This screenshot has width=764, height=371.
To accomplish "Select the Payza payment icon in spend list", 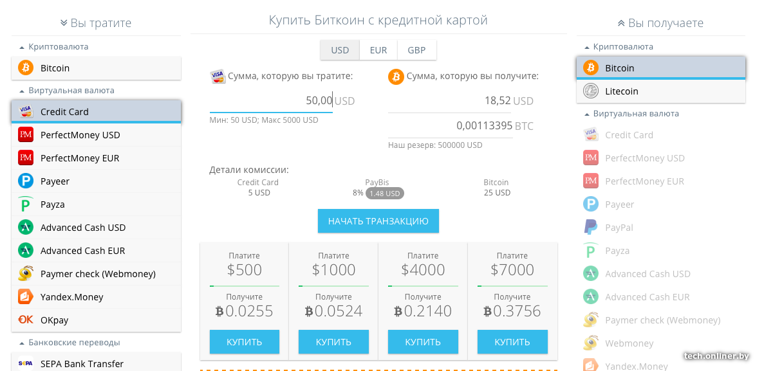I will pyautogui.click(x=26, y=204).
